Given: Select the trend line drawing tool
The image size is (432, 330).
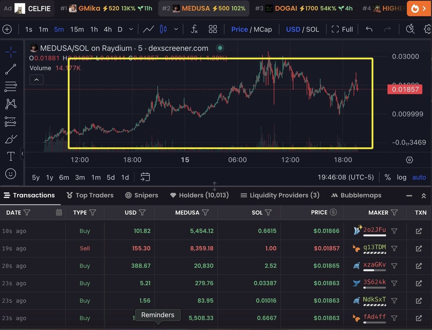Looking at the screenshot, I should coord(11,69).
